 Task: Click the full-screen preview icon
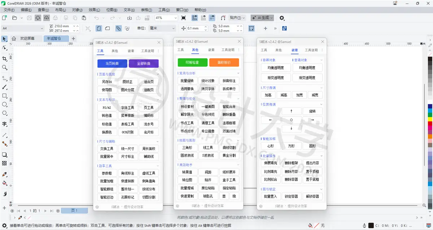pyautogui.click(x=183, y=18)
